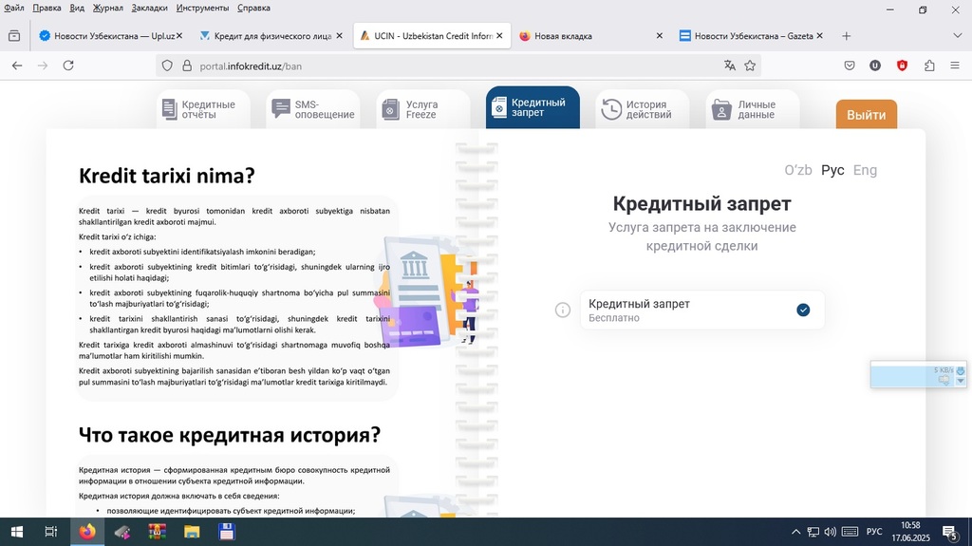Click info icon beside Кредитный запрет
972x546 pixels.
(x=563, y=311)
